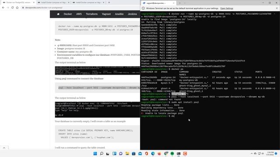Open File Explorer from taskbar
280x157 pixels.
[x=127, y=154]
